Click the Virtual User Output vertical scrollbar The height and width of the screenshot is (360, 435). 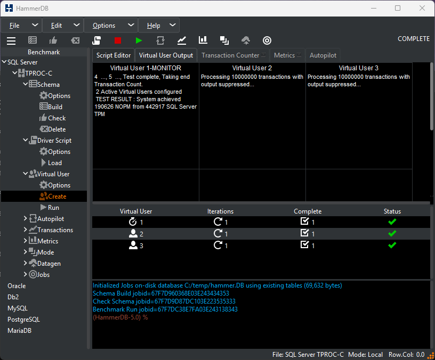(431, 96)
